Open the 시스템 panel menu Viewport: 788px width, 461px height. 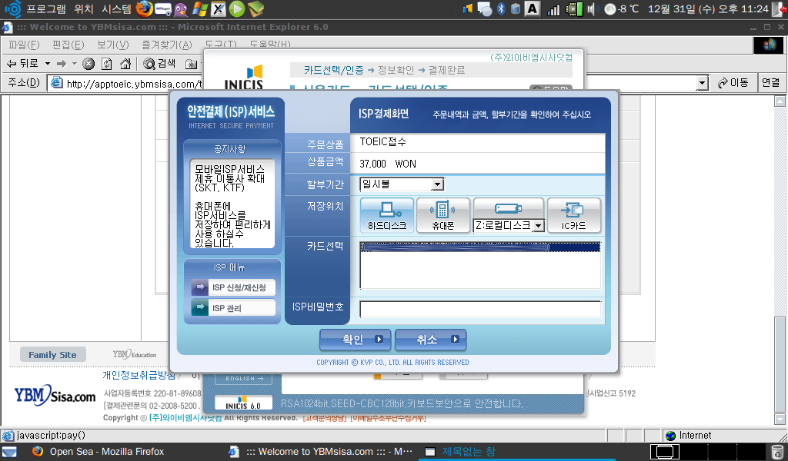pyautogui.click(x=116, y=9)
